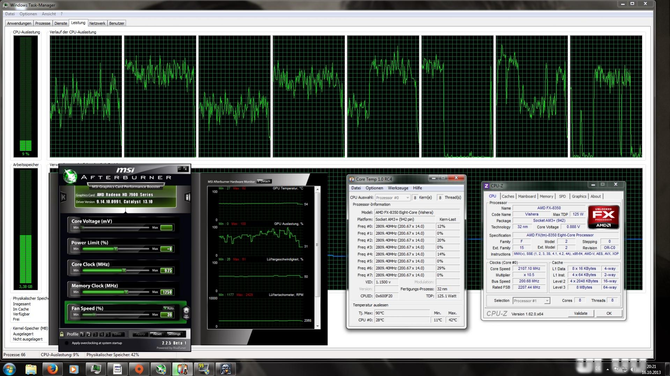
Task: Select Afterburner profile slot 4
Action: tap(102, 334)
